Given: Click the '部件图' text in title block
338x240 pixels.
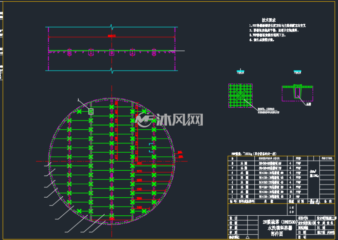Looking at the screenshot, I should click(x=277, y=234).
